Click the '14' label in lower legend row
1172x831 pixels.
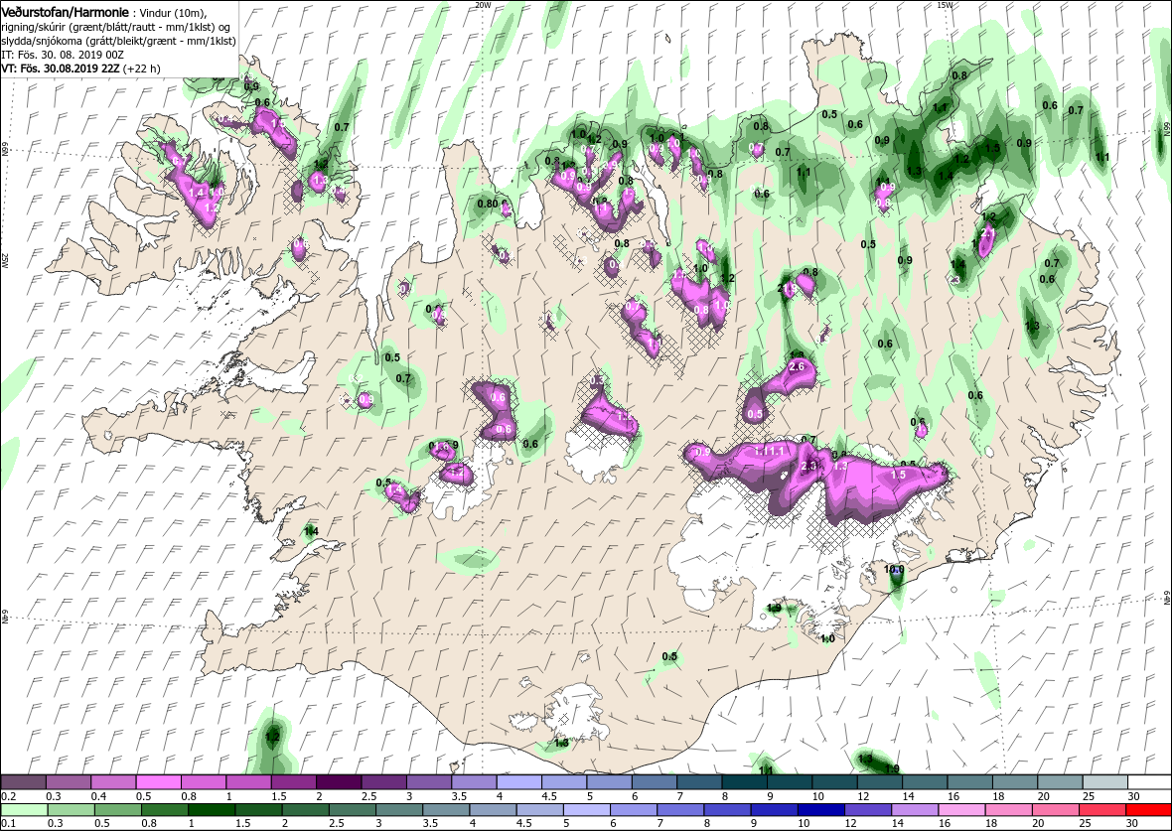pyautogui.click(x=898, y=824)
